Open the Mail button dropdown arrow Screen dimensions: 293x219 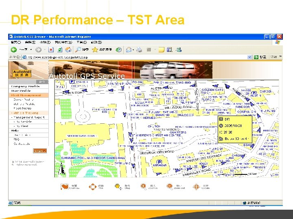click(133, 50)
